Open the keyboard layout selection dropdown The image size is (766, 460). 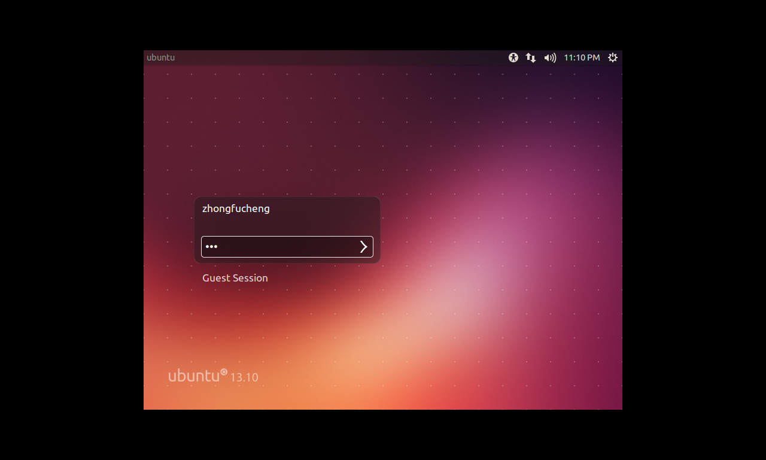click(x=530, y=57)
